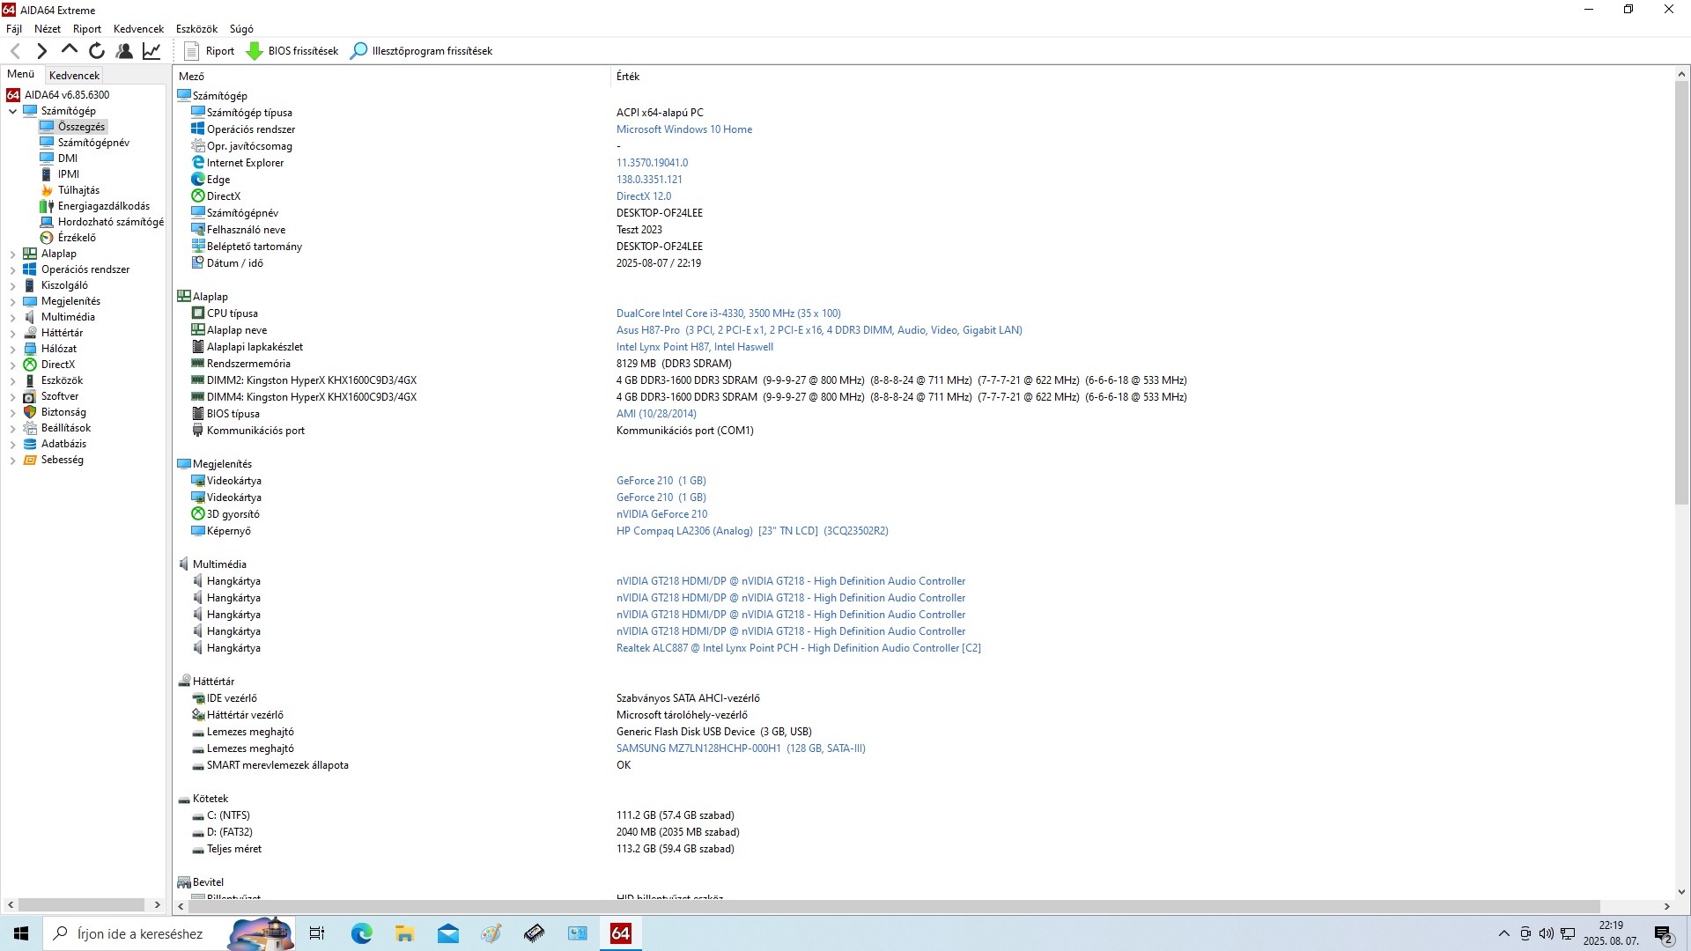The image size is (1691, 951).
Task: Switch to the Kedvencek tab
Action: click(74, 76)
